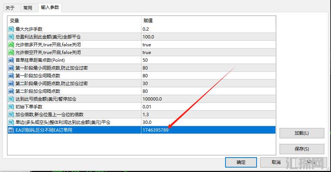Click the icon beside 总盈利达到此金额(美元)全部平仓
The height and width of the screenshot is (172, 331).
click(11, 37)
